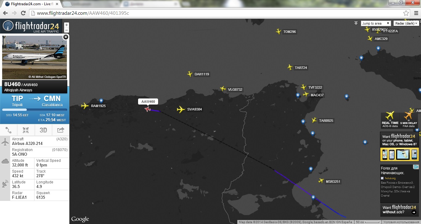Click the center-on-aircraft arrows icon
This screenshot has height=224, width=421.
(x=26, y=130)
